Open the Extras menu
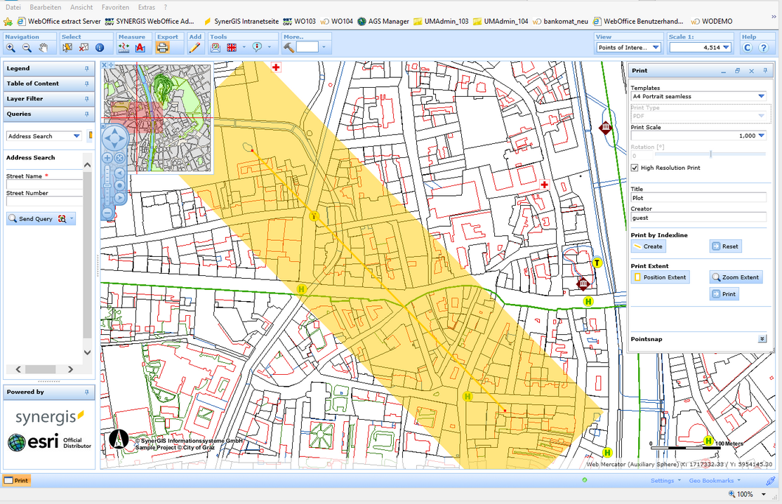782x504 pixels. click(x=147, y=7)
